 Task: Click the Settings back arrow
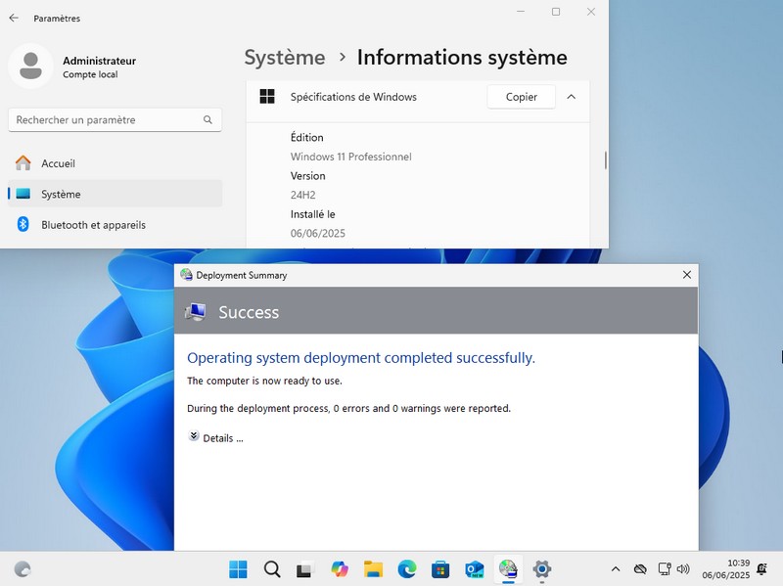(x=14, y=18)
